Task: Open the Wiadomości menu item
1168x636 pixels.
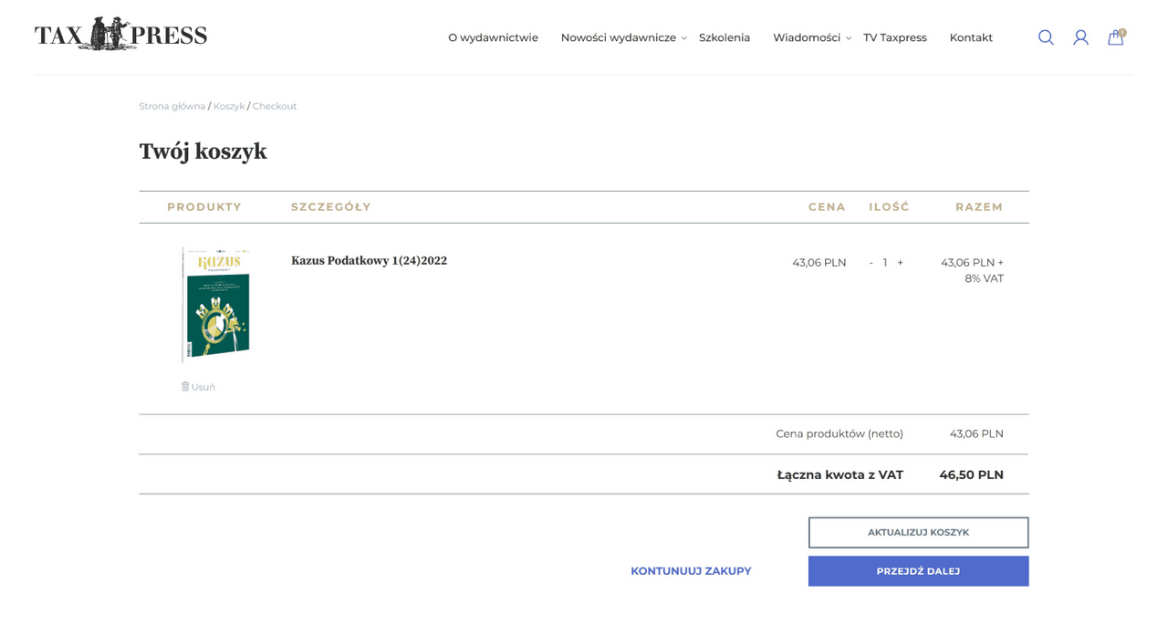Action: [807, 37]
